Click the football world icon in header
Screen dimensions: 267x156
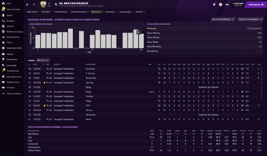point(214,5)
